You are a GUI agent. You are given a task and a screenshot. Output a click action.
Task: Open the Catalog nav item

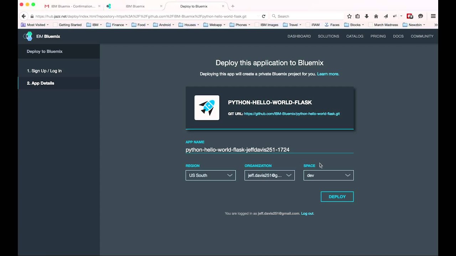point(355,36)
